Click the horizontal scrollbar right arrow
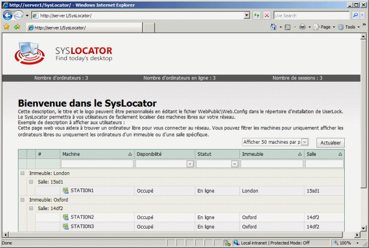The image size is (369, 248). click(357, 235)
